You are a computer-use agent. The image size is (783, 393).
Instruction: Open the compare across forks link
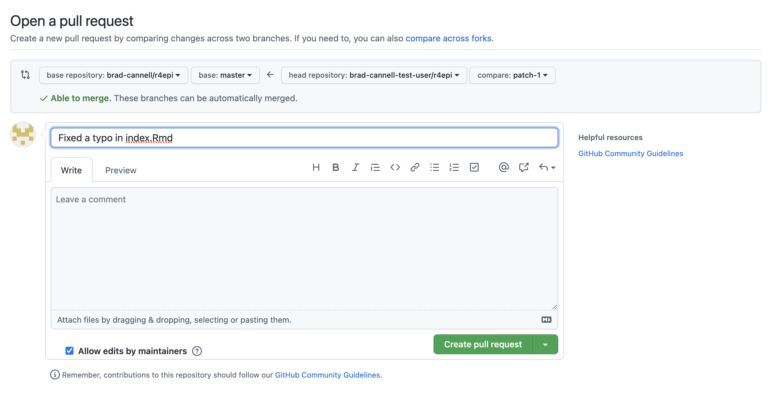pyautogui.click(x=448, y=38)
